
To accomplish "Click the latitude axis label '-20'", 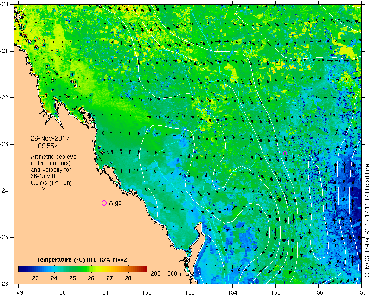I will [5, 4].
